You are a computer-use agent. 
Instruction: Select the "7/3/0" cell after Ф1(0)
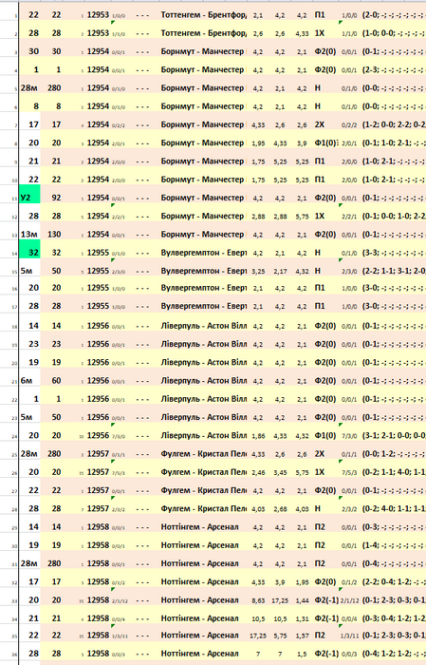point(349,436)
